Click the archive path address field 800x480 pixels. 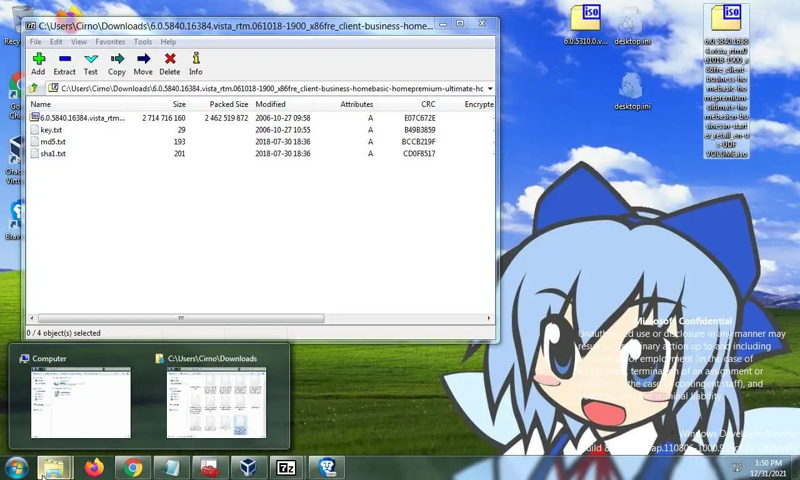point(266,89)
